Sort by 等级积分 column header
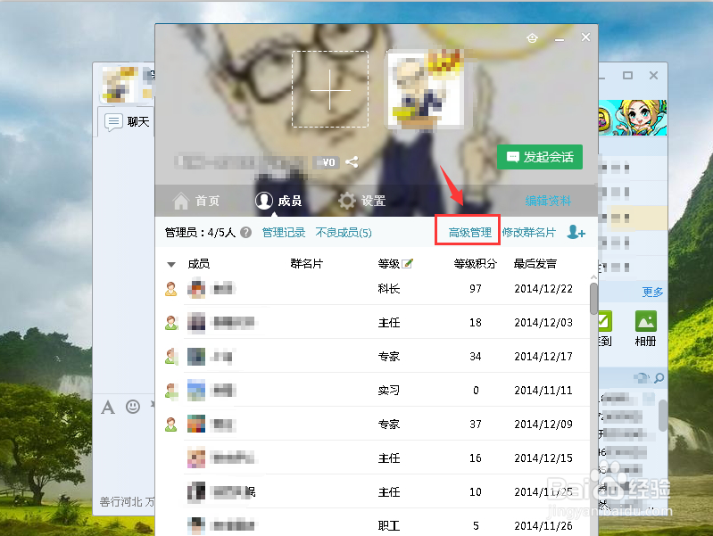The width and height of the screenshot is (713, 536). [x=475, y=264]
